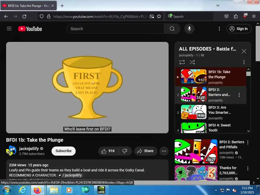Click the video player to pause
260x195 pixels.
click(87, 88)
